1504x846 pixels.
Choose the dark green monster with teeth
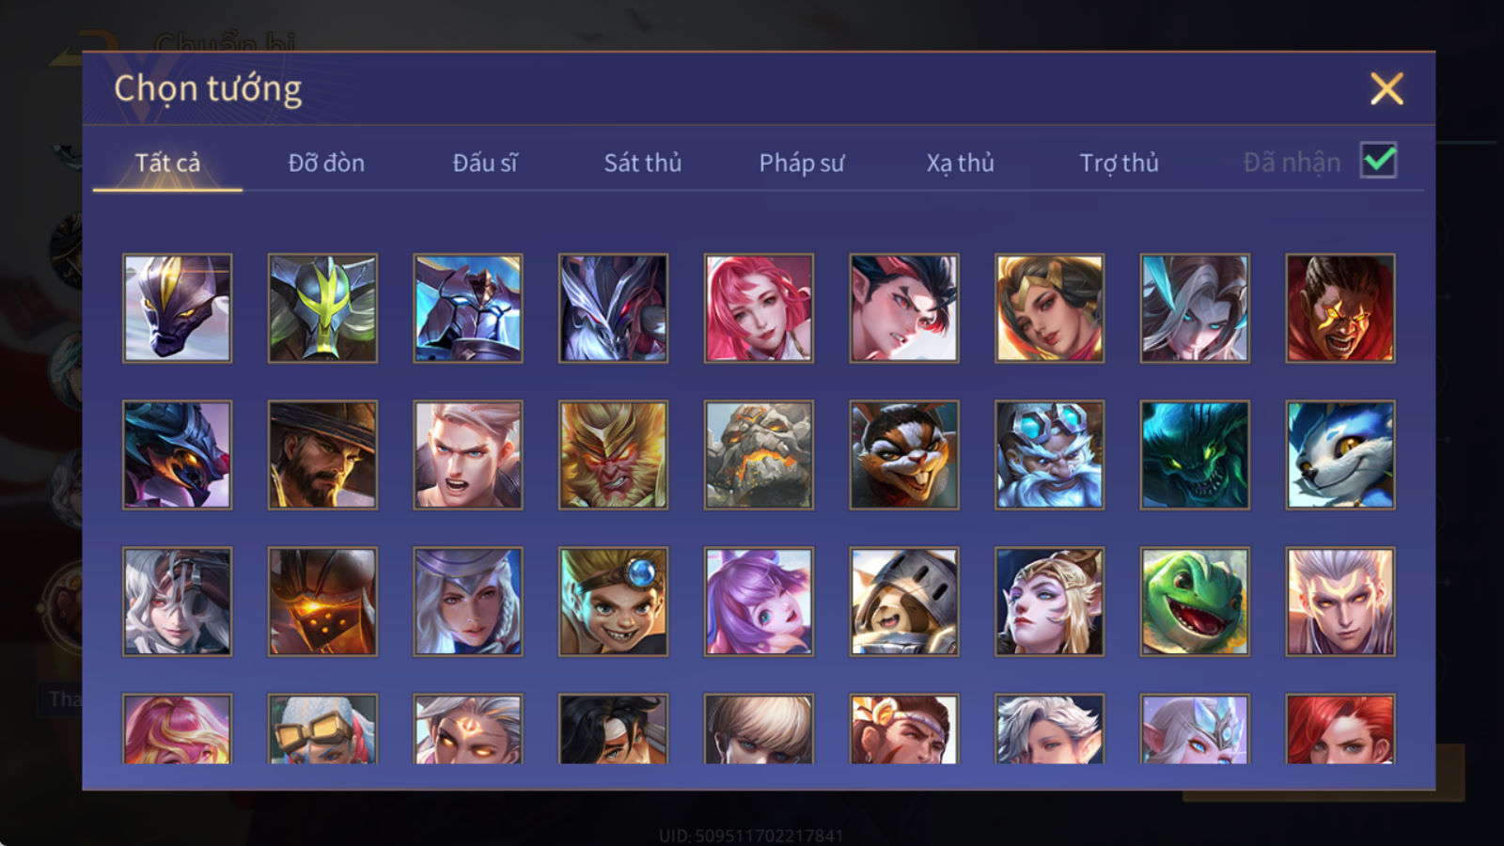(x=1195, y=455)
